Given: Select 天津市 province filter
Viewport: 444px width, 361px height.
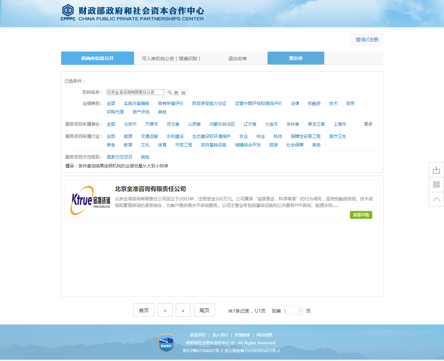Looking at the screenshot, I should point(151,124).
